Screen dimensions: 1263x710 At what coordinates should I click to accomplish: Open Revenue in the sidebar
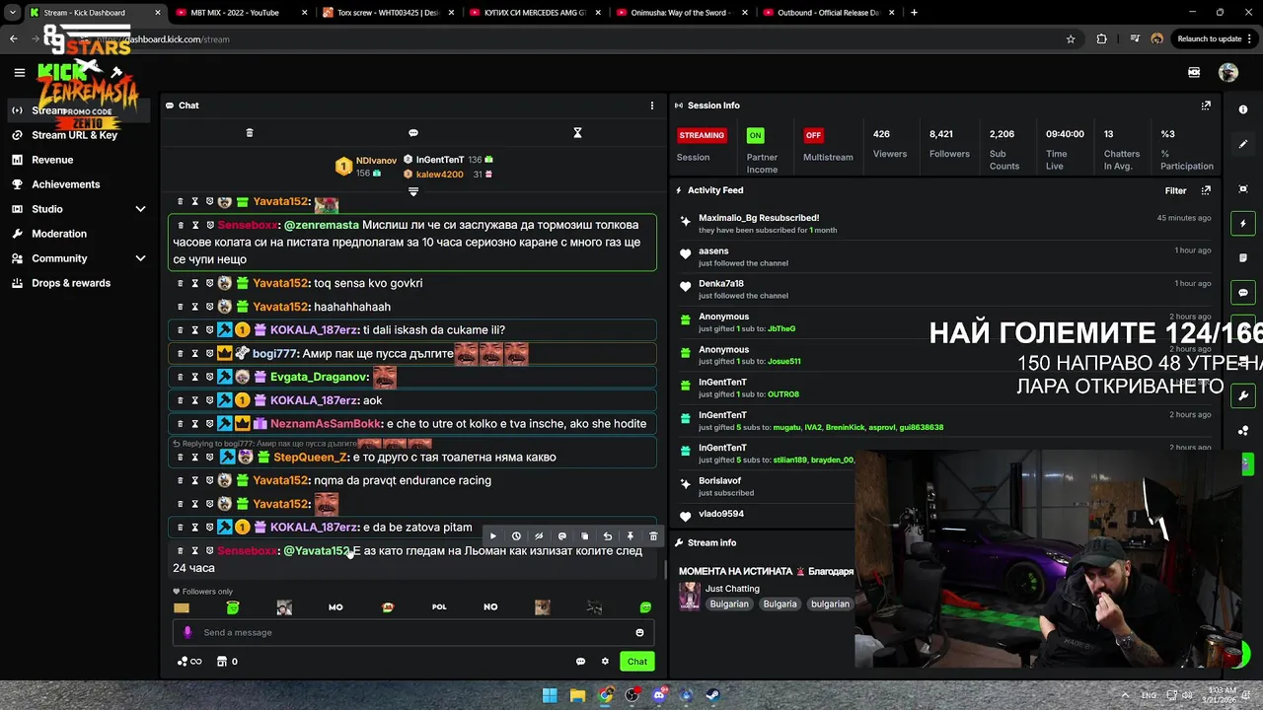click(x=52, y=160)
